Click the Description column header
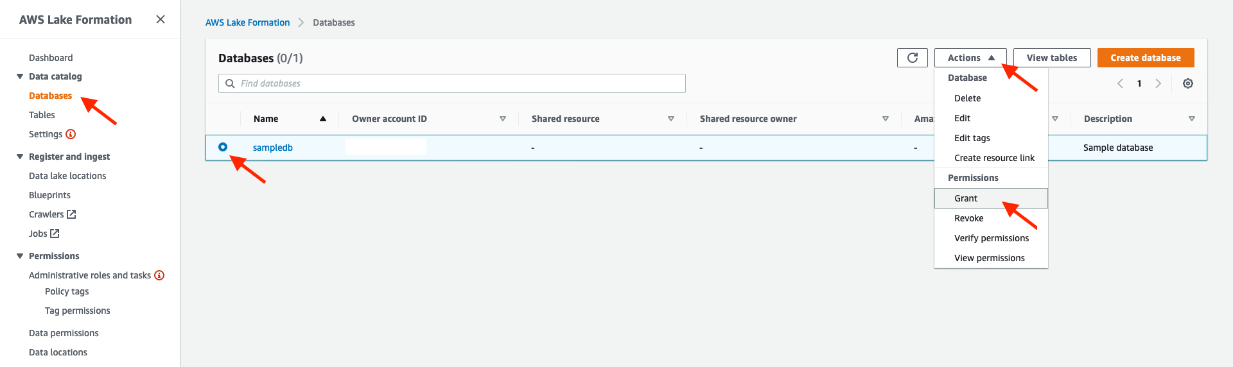Image resolution: width=1233 pixels, height=367 pixels. coord(1108,119)
